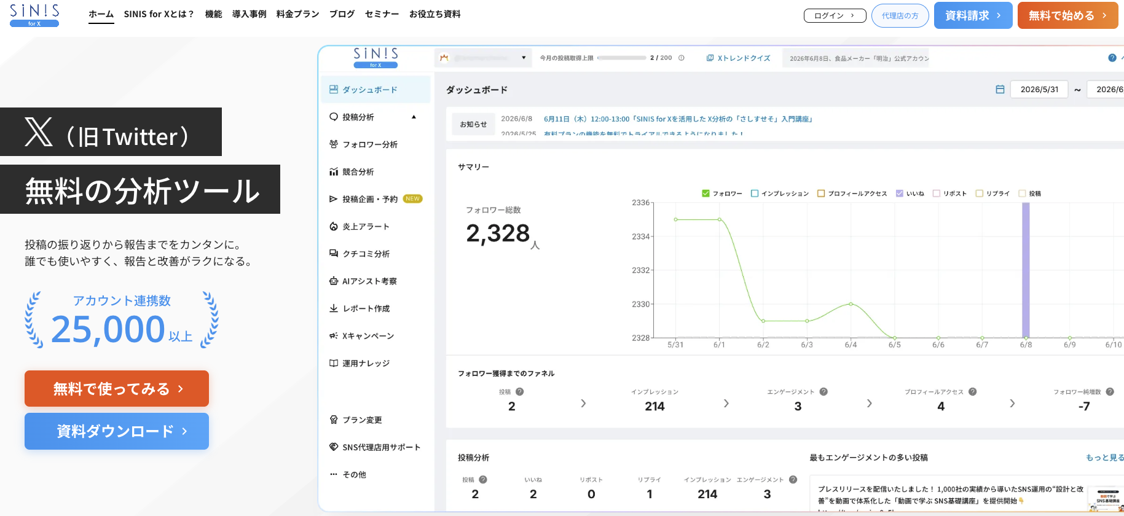Screen dimensions: 1124x516
Task: Click the monthly post retrieval limit progress bar
Action: point(621,58)
